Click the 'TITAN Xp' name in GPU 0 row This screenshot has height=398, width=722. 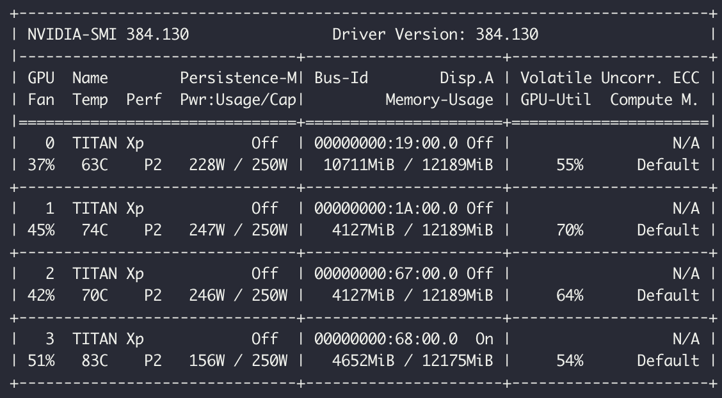point(108,143)
